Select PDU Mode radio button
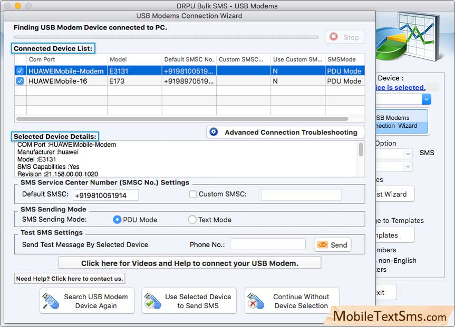This screenshot has height=327, width=455. (117, 220)
